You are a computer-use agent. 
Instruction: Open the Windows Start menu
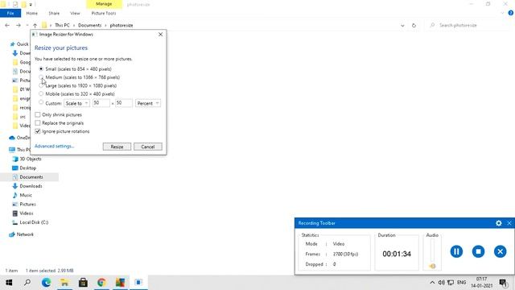point(9,283)
